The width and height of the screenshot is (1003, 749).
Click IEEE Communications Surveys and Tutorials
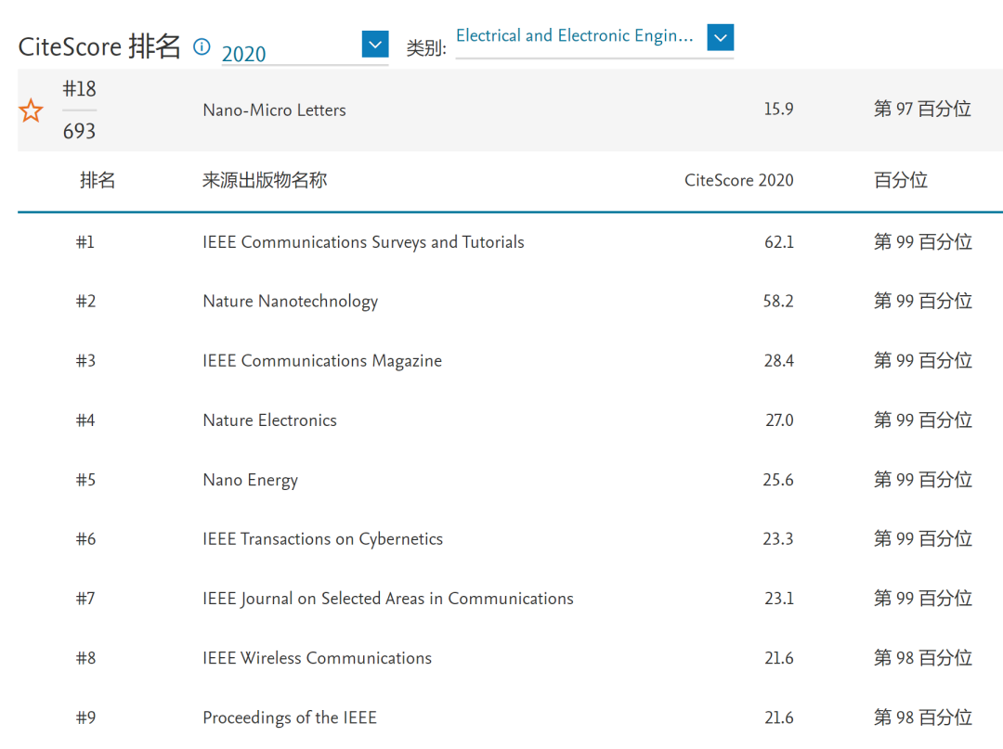363,242
